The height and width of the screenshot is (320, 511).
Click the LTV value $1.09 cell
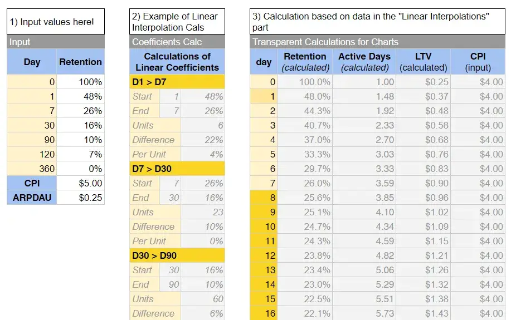tap(424, 227)
